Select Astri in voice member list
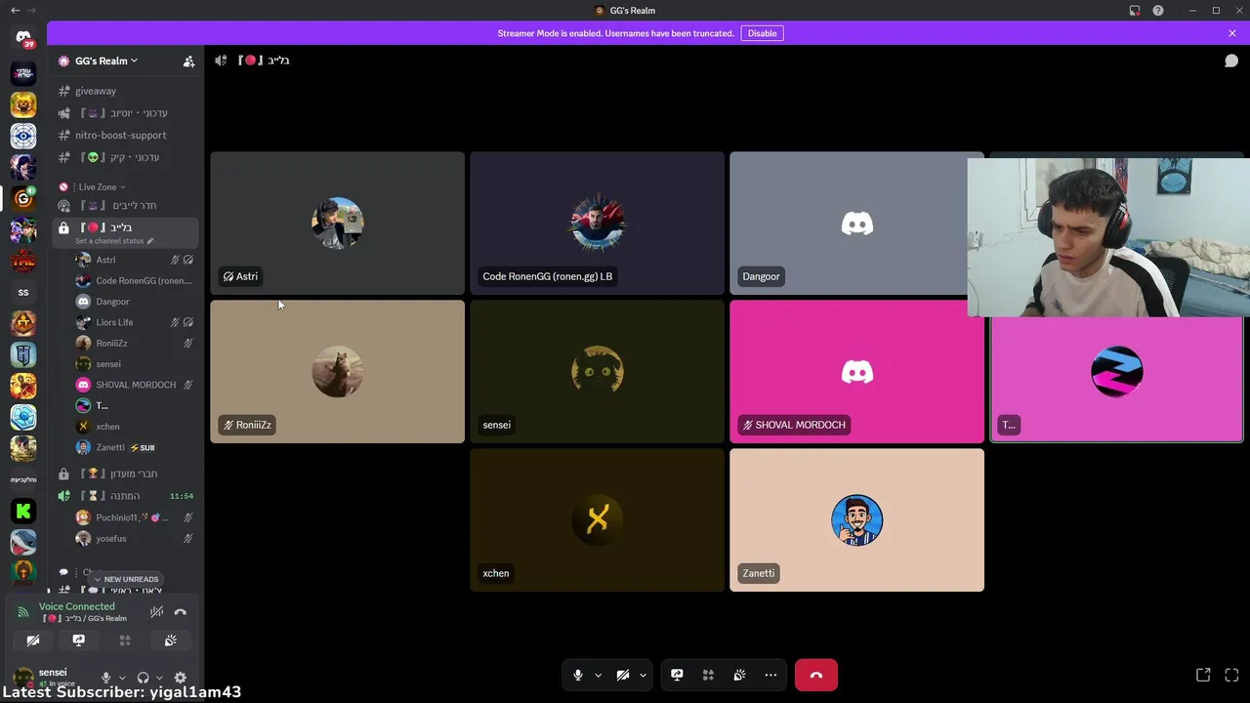Viewport: 1250px width, 703px height. pyautogui.click(x=134, y=260)
